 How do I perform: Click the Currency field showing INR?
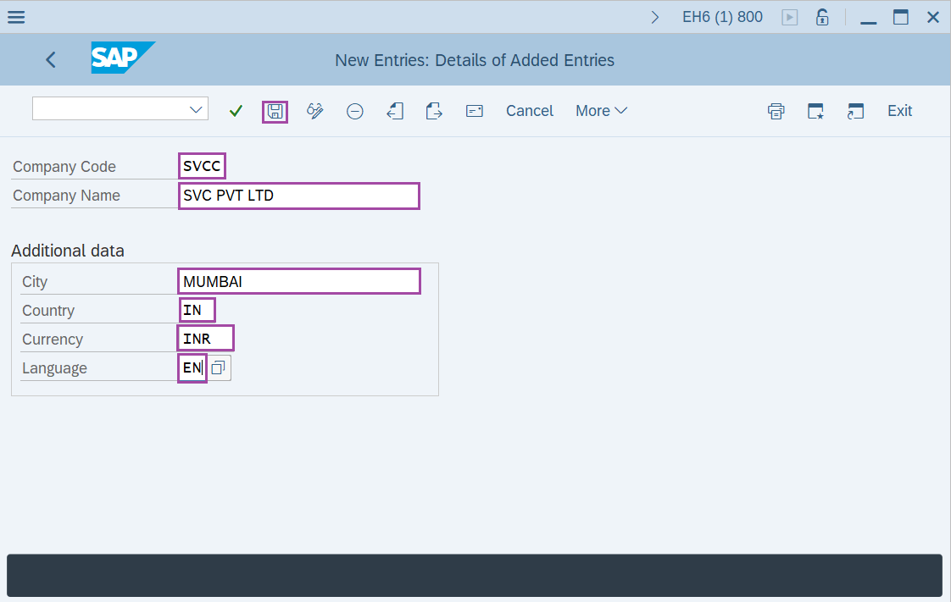206,340
